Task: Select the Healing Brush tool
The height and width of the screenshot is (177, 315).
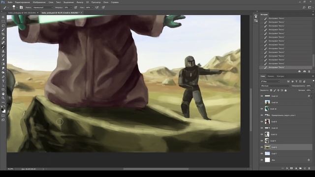Action: 3,43
